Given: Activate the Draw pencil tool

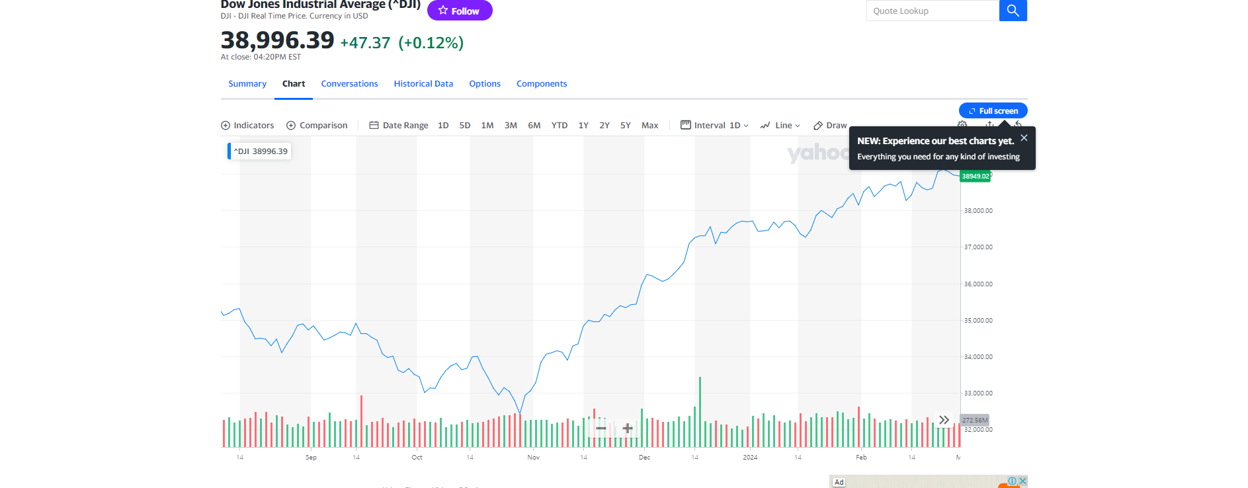Looking at the screenshot, I should pyautogui.click(x=830, y=126).
